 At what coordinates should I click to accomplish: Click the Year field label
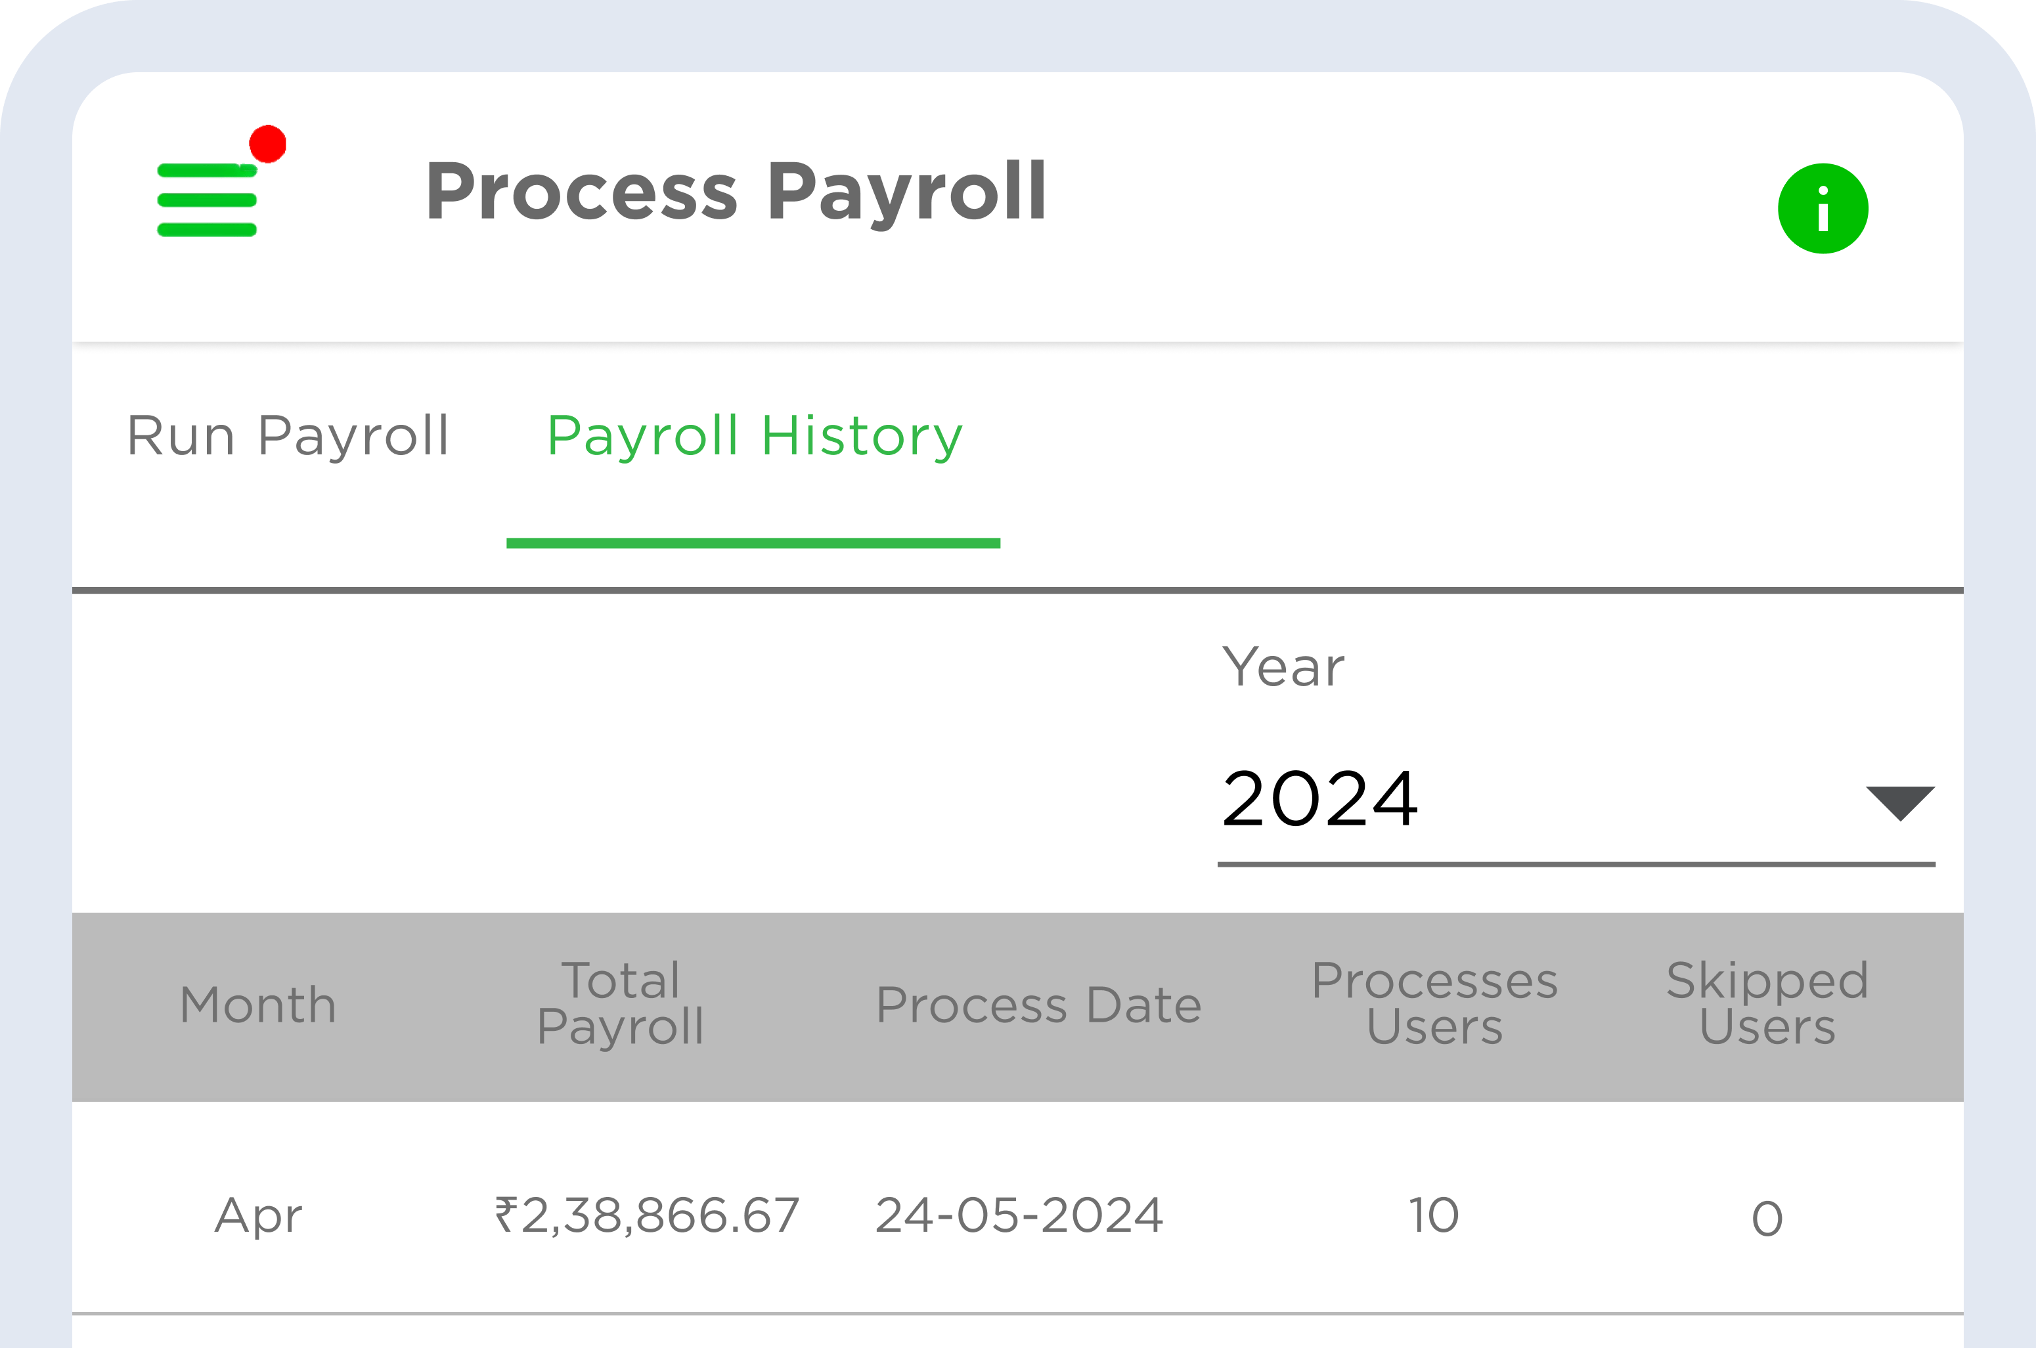pyautogui.click(x=1283, y=667)
